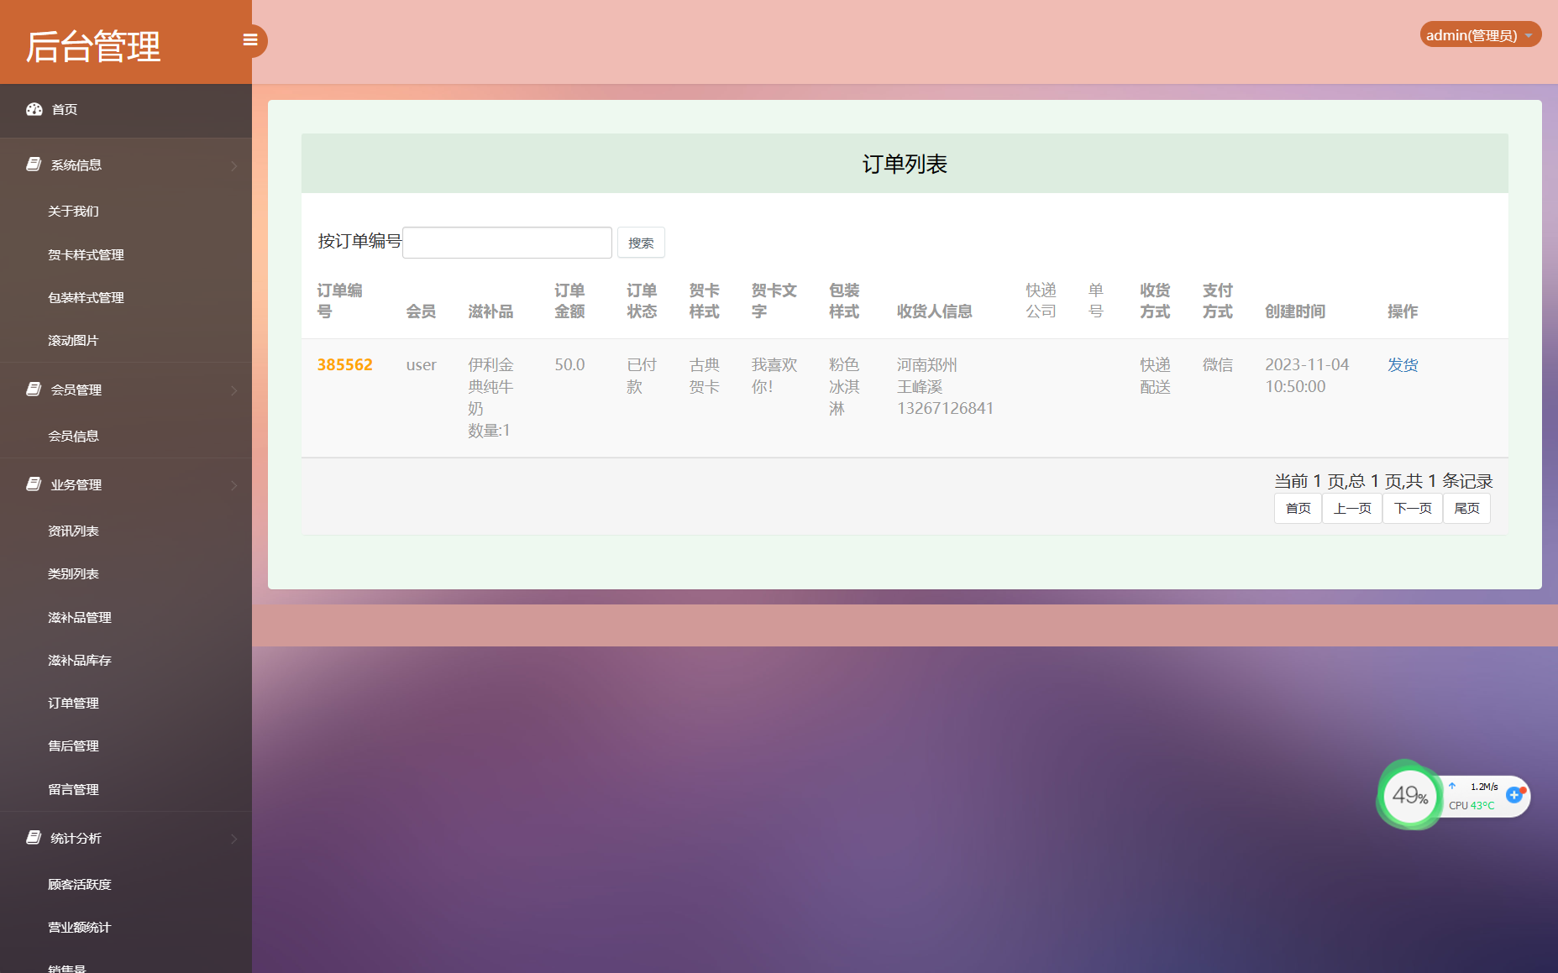Open order number 385562

pos(344,364)
